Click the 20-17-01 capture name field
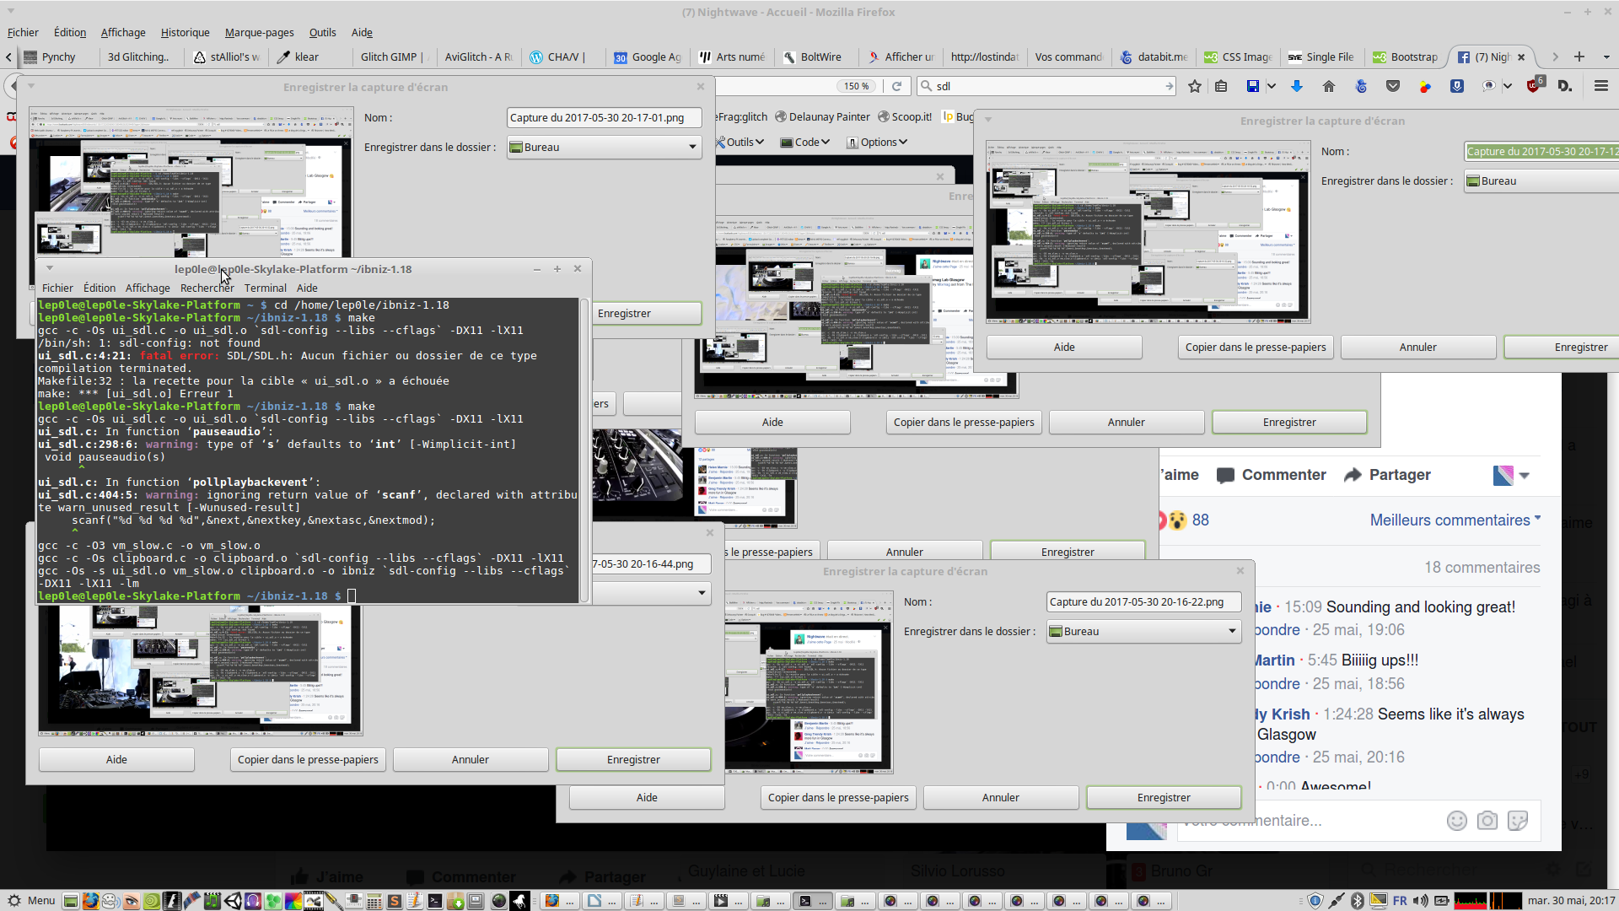The image size is (1619, 911). (604, 118)
